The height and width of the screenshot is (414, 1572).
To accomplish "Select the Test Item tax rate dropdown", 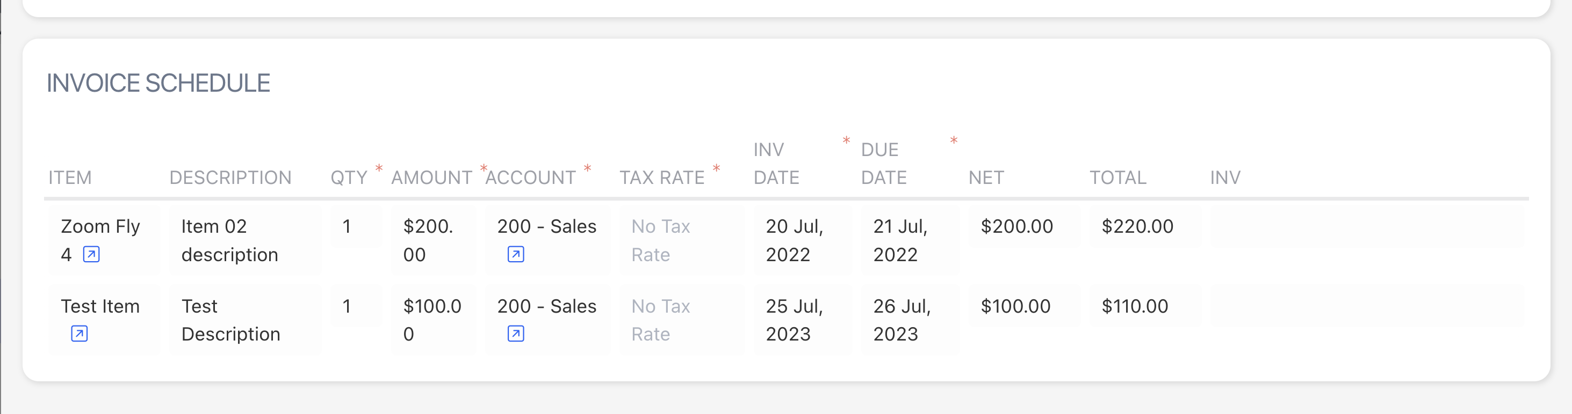I will point(681,320).
